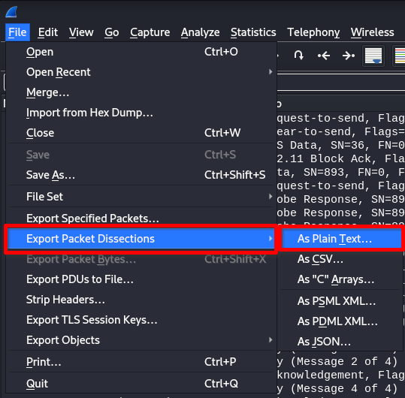Choose Print... from File menu
Image resolution: width=405 pixels, height=398 pixels.
[141, 362]
